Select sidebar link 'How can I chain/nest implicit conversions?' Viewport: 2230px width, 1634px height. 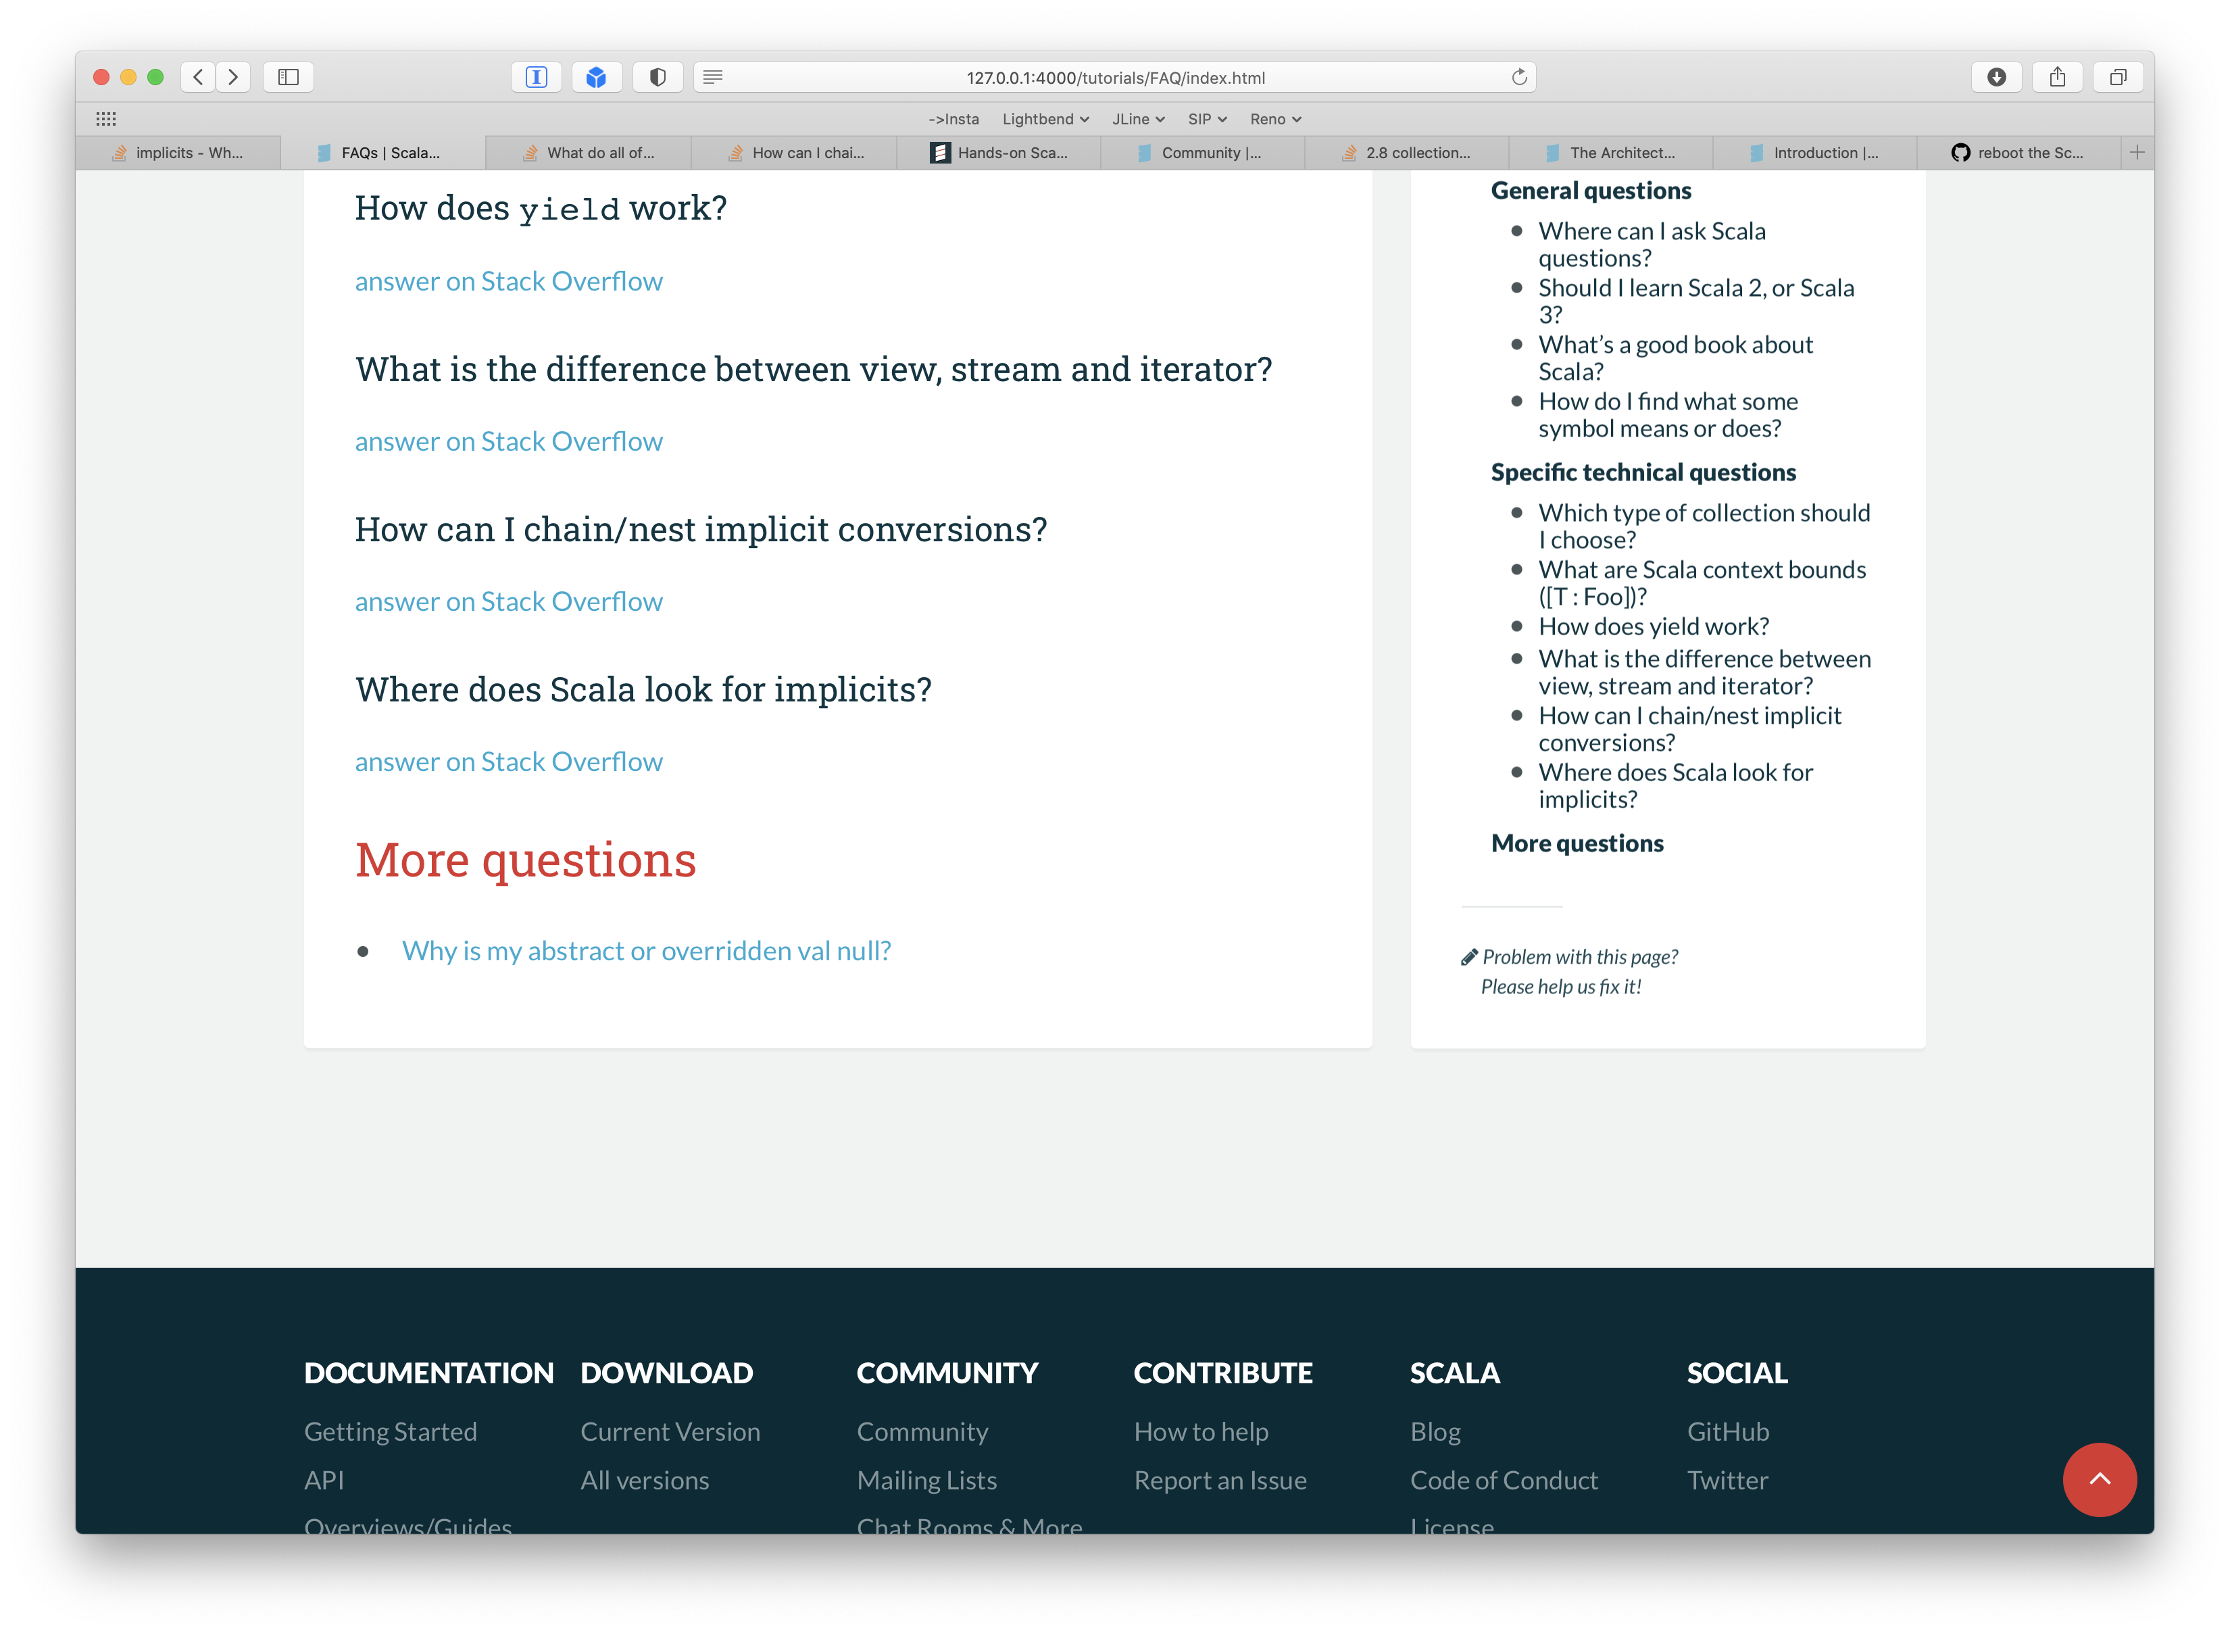click(x=1689, y=729)
